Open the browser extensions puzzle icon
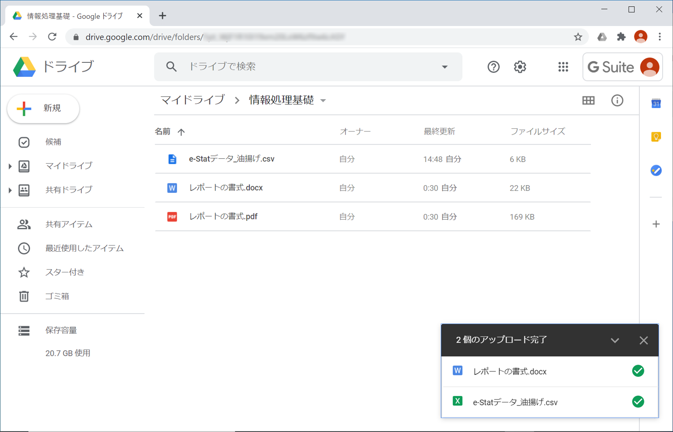The width and height of the screenshot is (673, 432). coord(621,37)
